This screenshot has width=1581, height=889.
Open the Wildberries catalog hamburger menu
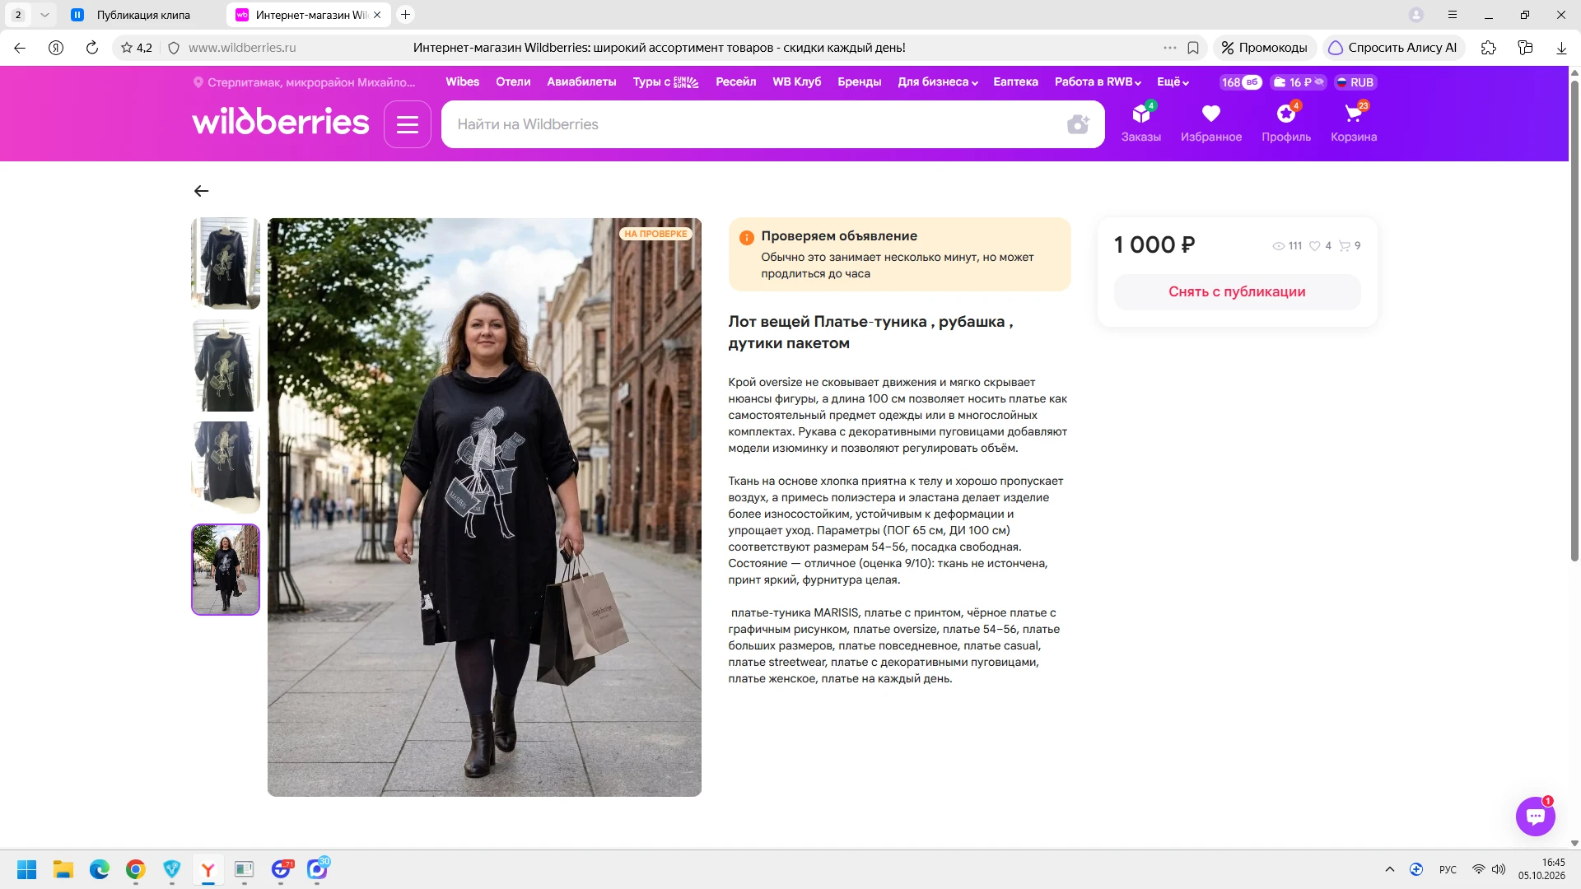[408, 124]
